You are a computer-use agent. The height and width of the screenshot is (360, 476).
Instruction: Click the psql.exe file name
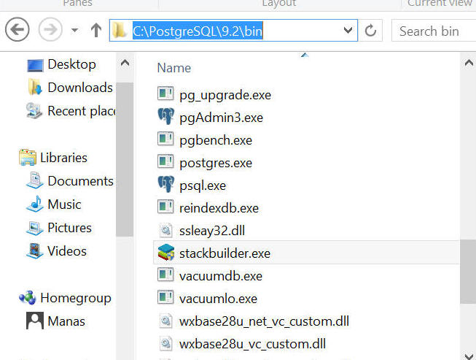tap(203, 185)
